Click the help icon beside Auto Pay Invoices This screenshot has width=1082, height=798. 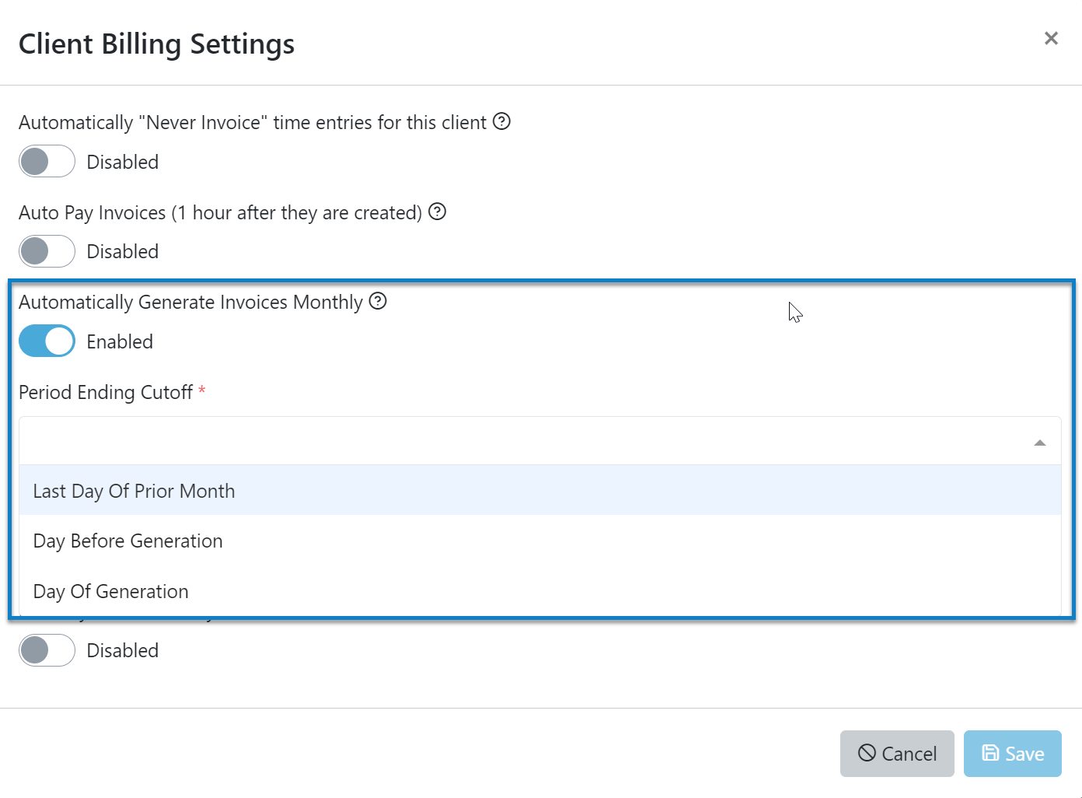tap(437, 212)
